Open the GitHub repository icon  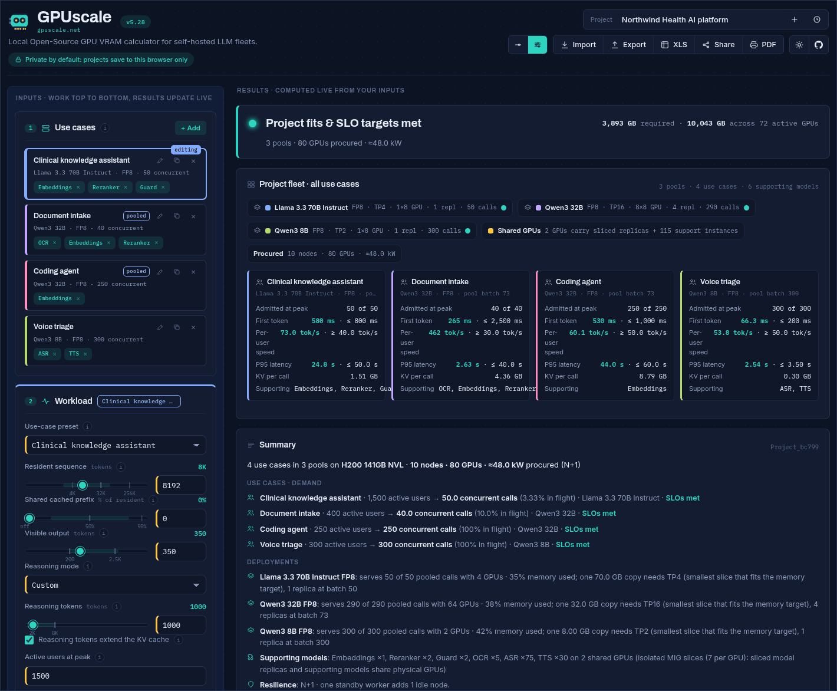(819, 45)
